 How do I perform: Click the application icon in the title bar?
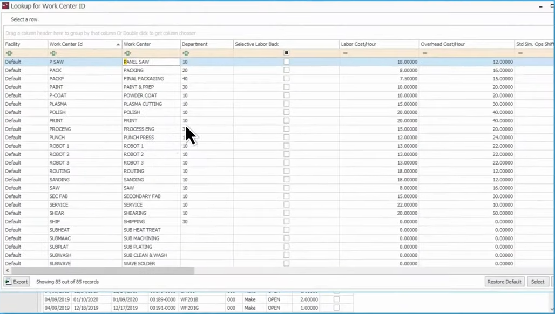point(6,6)
